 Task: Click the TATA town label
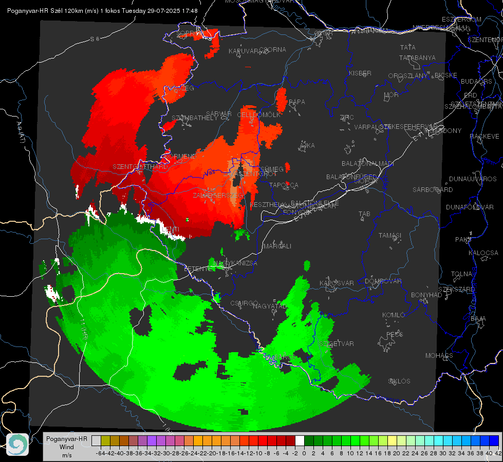coord(408,47)
